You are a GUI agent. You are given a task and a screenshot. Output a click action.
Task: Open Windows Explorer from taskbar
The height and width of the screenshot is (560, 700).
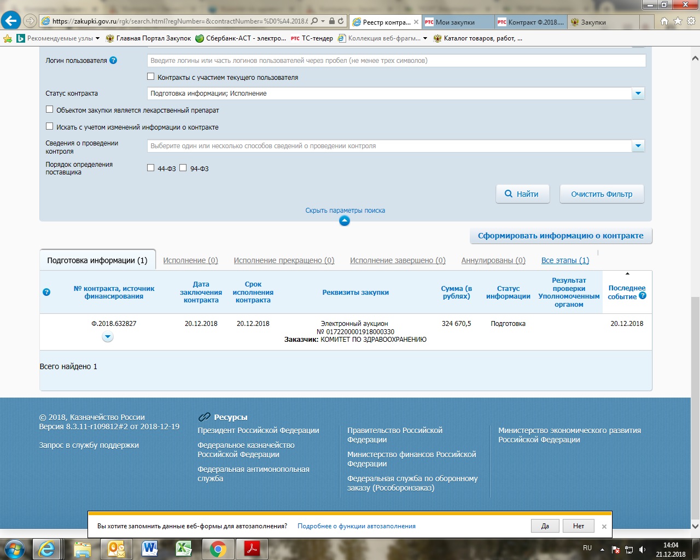point(82,549)
